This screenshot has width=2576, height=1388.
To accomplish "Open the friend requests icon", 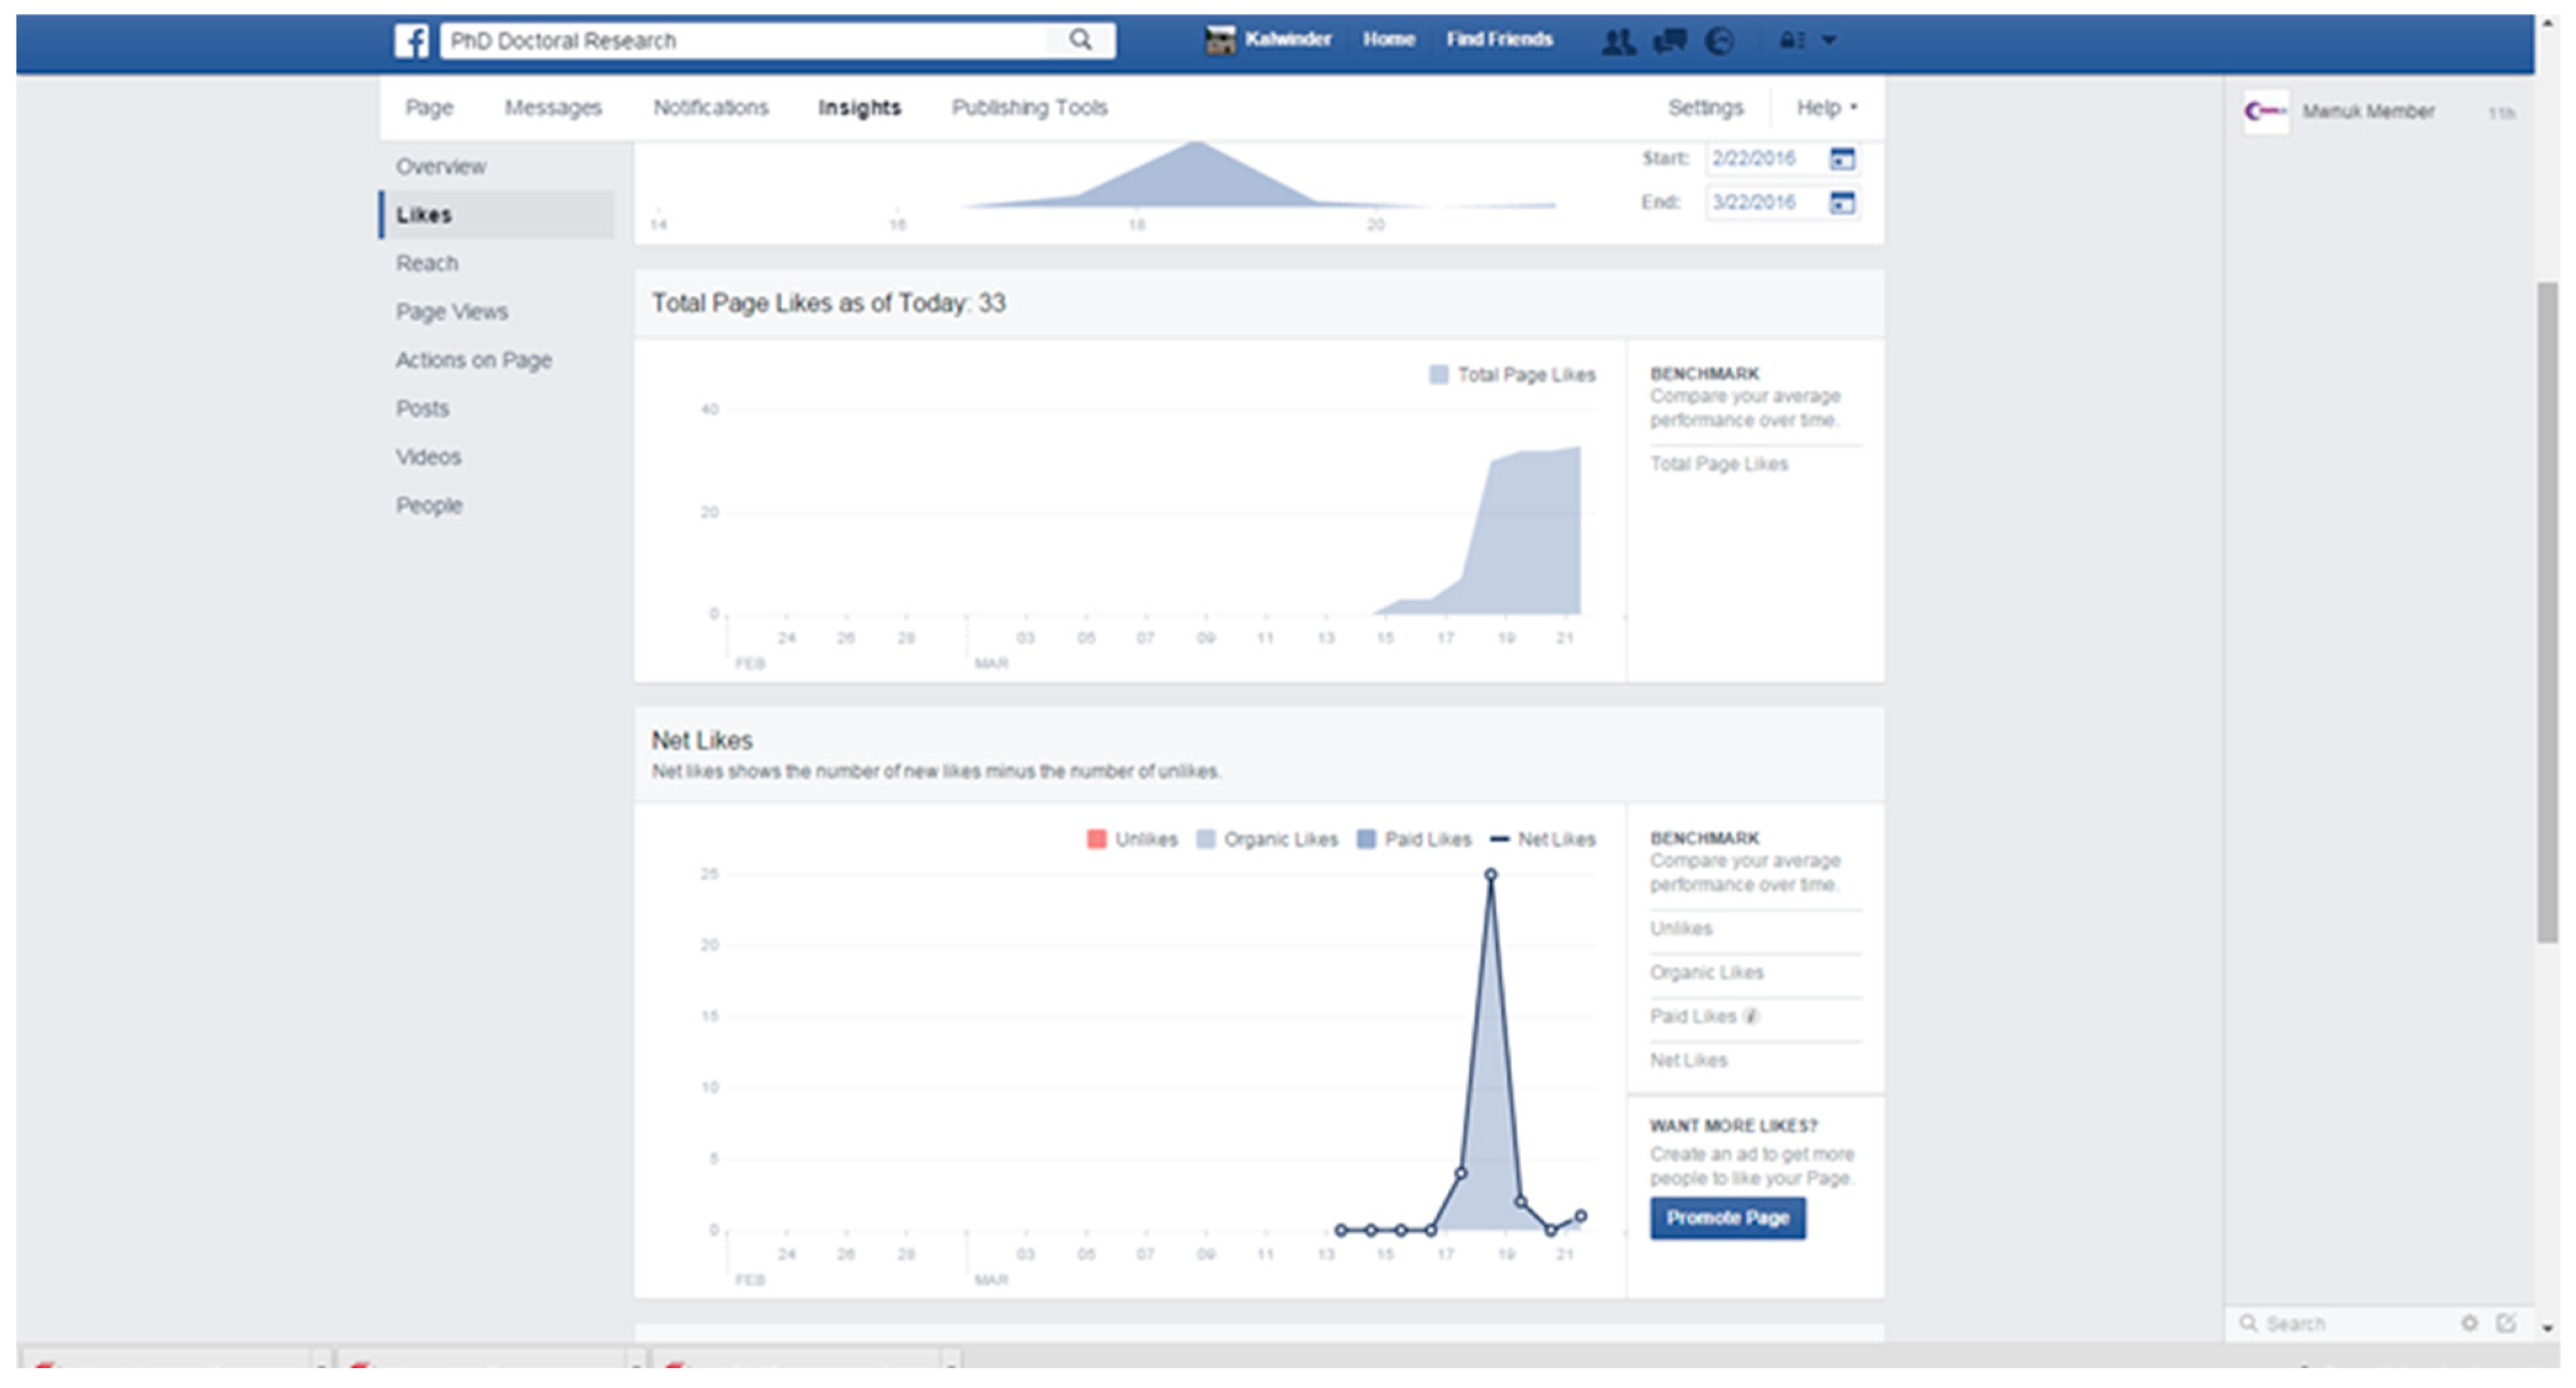I will pyautogui.click(x=1618, y=41).
